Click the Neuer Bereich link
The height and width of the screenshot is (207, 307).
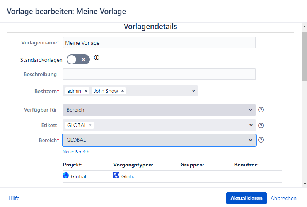pos(76,152)
